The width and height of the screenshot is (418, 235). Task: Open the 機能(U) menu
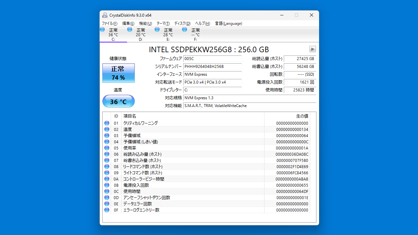[x=145, y=23]
